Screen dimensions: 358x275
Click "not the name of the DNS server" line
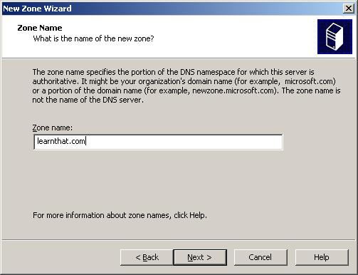[88, 100]
